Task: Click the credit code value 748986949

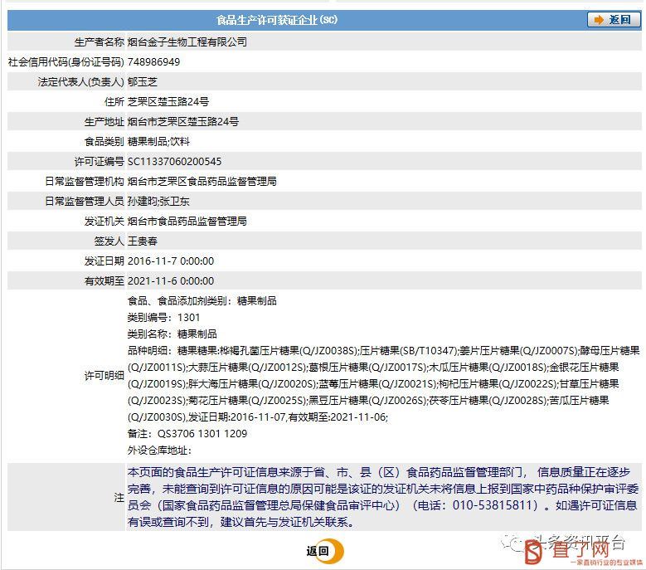Action: pos(153,61)
